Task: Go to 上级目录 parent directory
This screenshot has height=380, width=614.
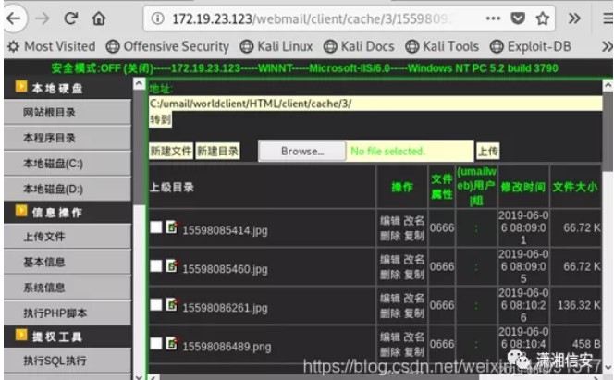Action: pos(172,188)
